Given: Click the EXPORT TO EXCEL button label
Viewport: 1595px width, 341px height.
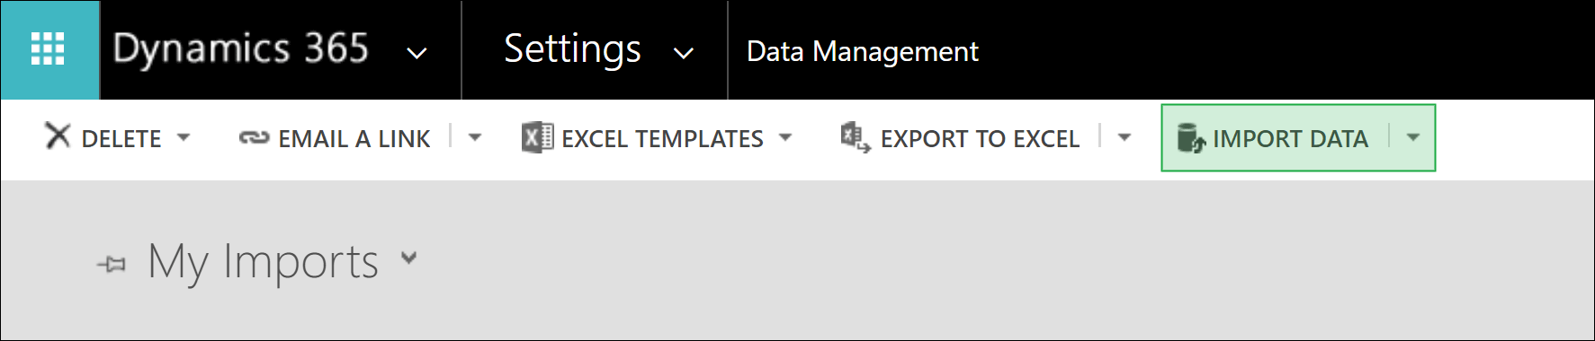Looking at the screenshot, I should point(980,139).
